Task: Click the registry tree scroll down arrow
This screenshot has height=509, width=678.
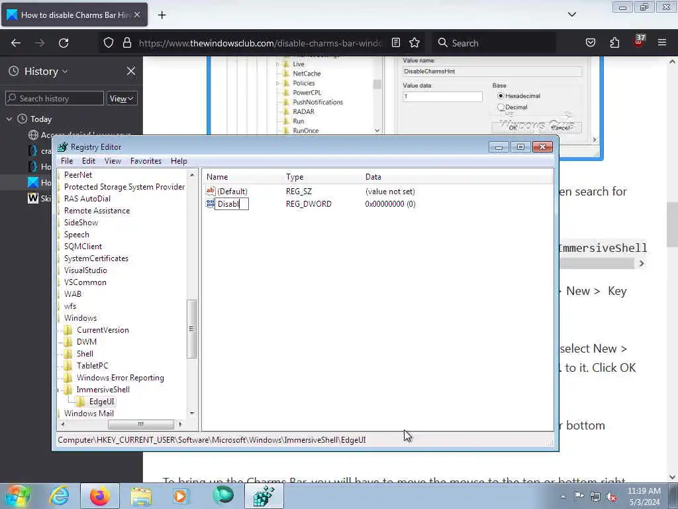Action: pyautogui.click(x=192, y=414)
